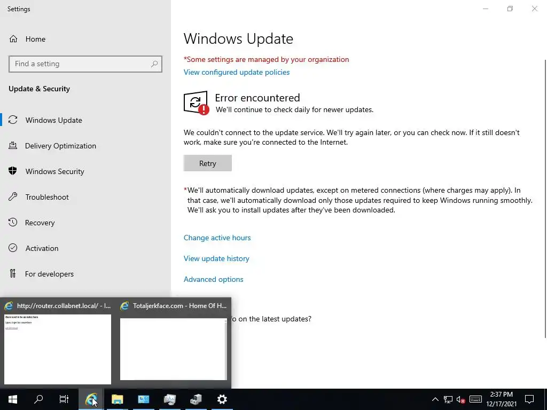Open the performance monitor taskbar icon

tap(169, 399)
